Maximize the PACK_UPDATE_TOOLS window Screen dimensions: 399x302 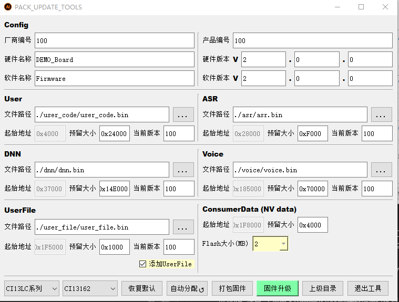pos(361,7)
